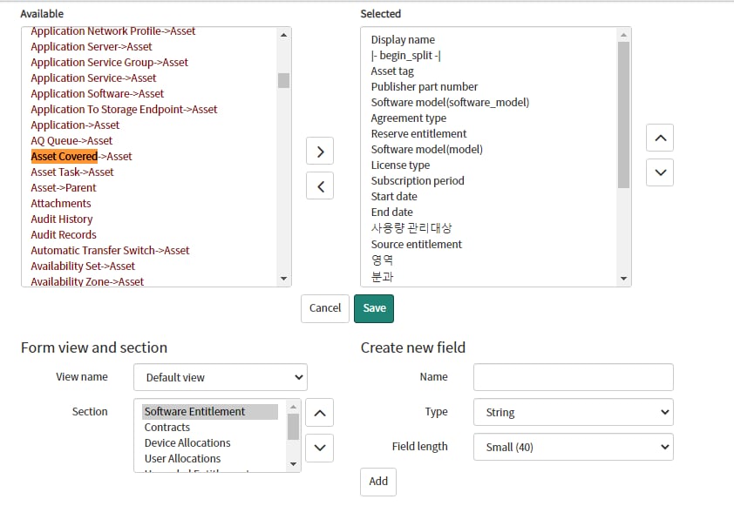Click the Name input field
The width and height of the screenshot is (734, 506).
tap(573, 377)
